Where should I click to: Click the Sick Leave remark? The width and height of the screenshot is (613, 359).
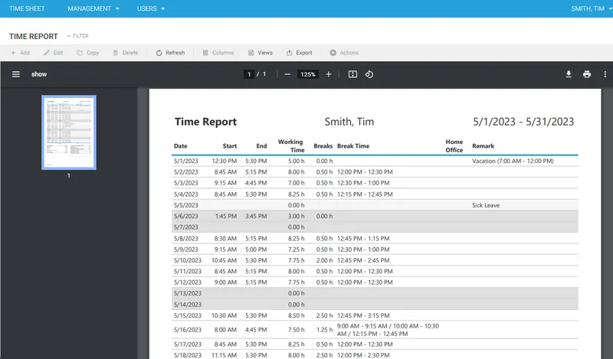[486, 205]
